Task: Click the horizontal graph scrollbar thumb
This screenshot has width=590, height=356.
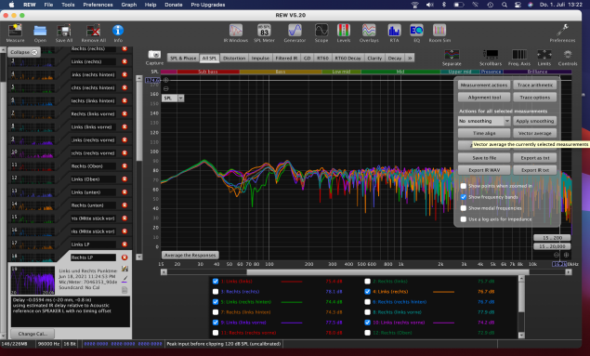Action: 387,271
